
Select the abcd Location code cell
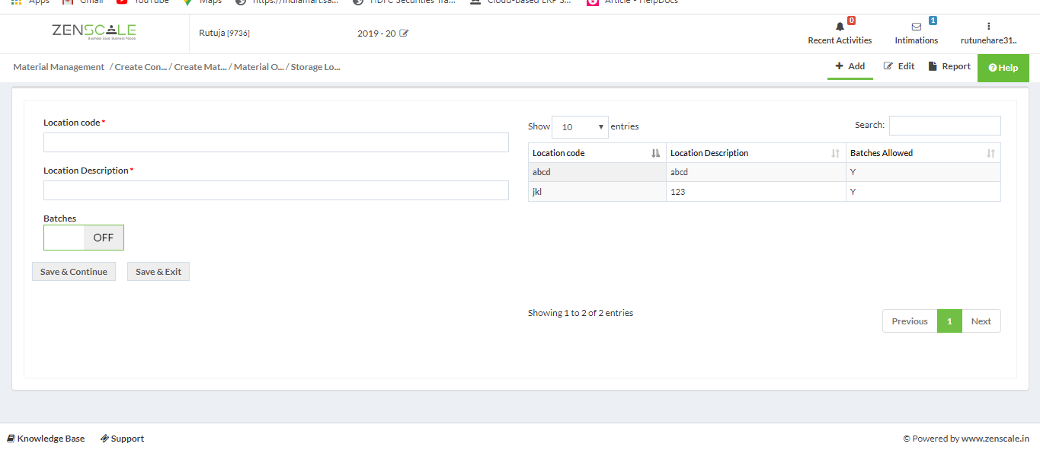[x=597, y=172]
